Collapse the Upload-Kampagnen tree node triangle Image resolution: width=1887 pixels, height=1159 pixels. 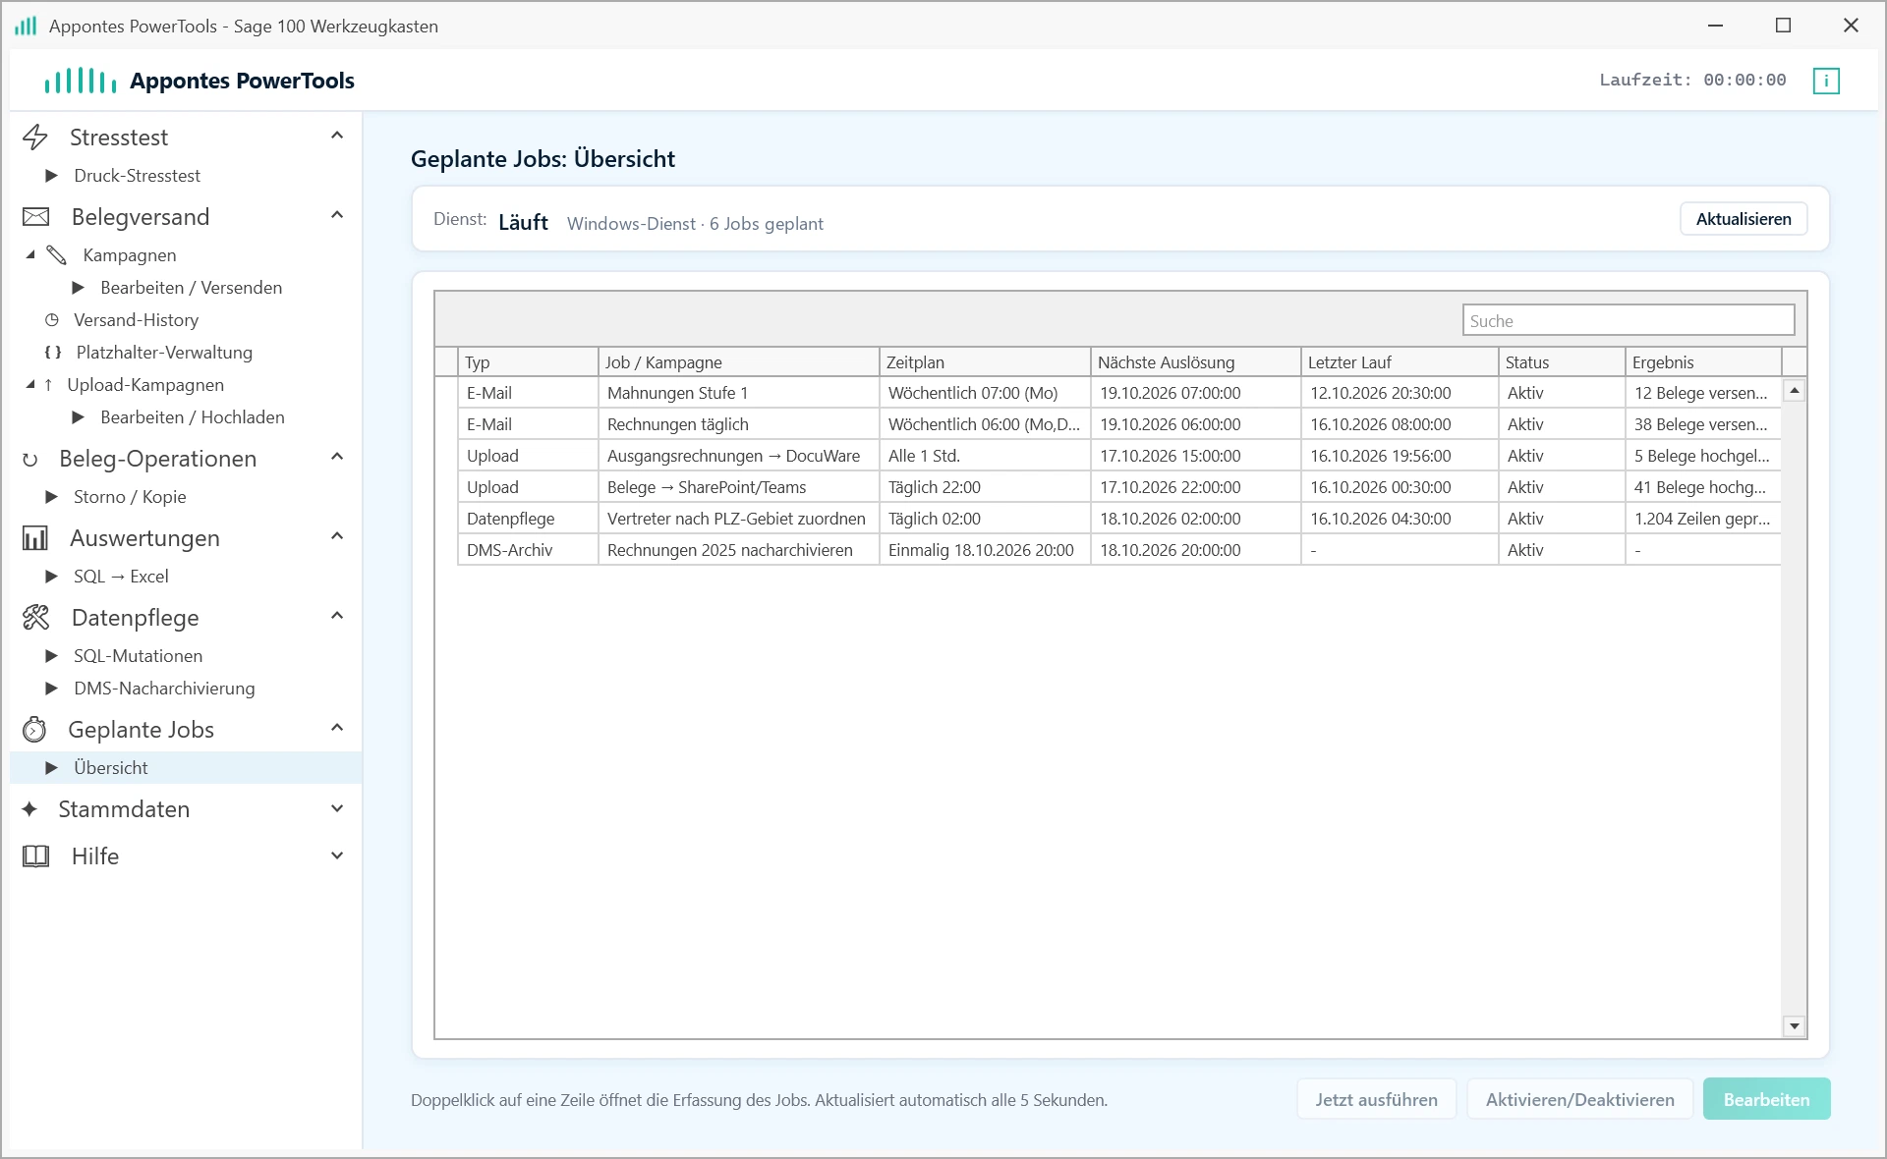click(x=30, y=384)
